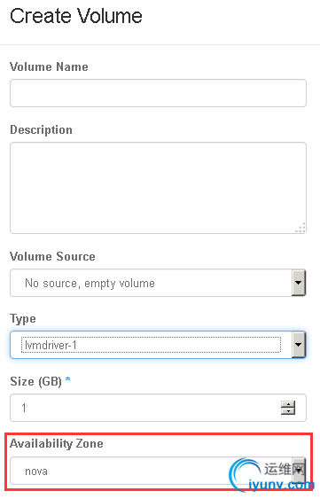Click the Type dropdown arrow button

299,345
